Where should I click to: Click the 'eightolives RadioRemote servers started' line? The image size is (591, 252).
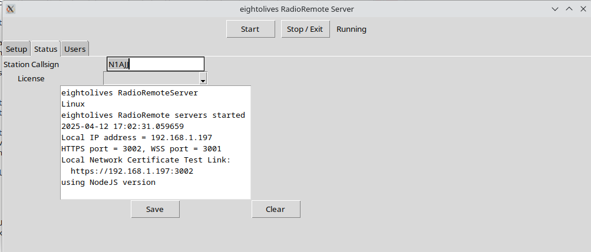153,115
